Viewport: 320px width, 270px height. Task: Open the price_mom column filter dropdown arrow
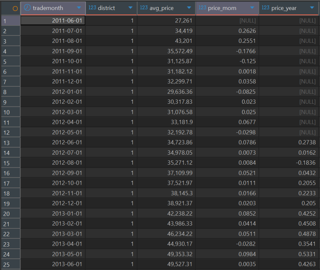(x=252, y=8)
